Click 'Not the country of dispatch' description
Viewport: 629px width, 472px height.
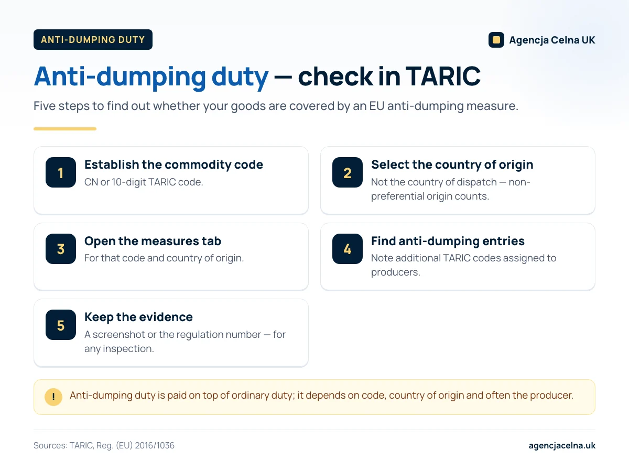click(451, 189)
